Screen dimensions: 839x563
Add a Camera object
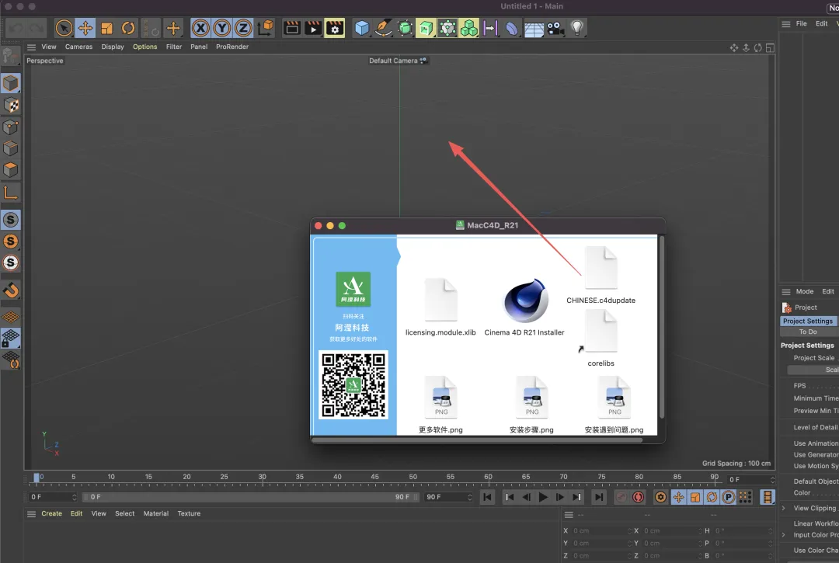coord(555,28)
